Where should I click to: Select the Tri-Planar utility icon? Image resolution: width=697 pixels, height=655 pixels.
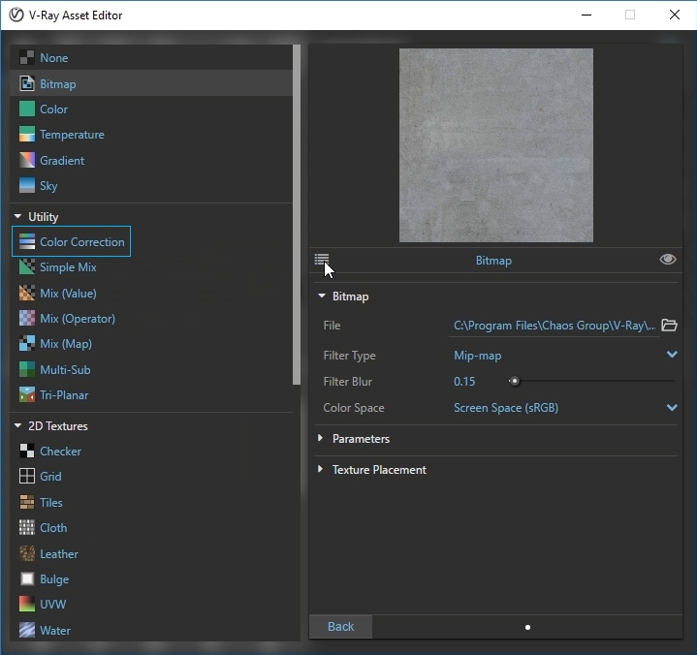coord(27,395)
